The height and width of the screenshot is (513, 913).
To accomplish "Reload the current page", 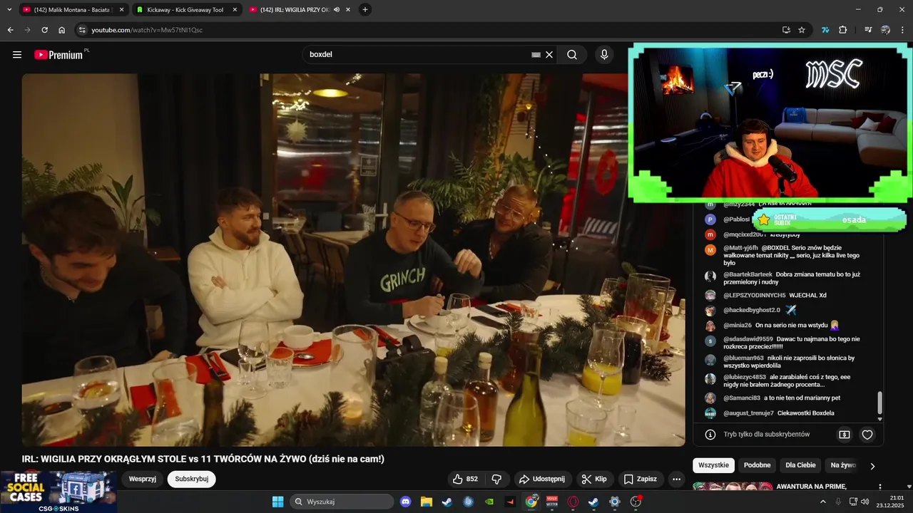I will pos(44,30).
